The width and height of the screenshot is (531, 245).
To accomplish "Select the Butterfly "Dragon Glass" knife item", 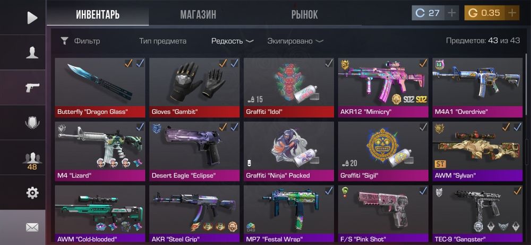I will (100, 87).
